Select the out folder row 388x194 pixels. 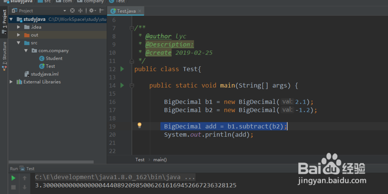point(57,35)
